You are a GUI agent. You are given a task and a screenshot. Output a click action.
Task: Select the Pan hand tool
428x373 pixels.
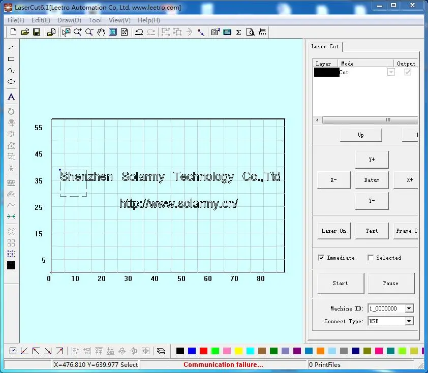(101, 32)
